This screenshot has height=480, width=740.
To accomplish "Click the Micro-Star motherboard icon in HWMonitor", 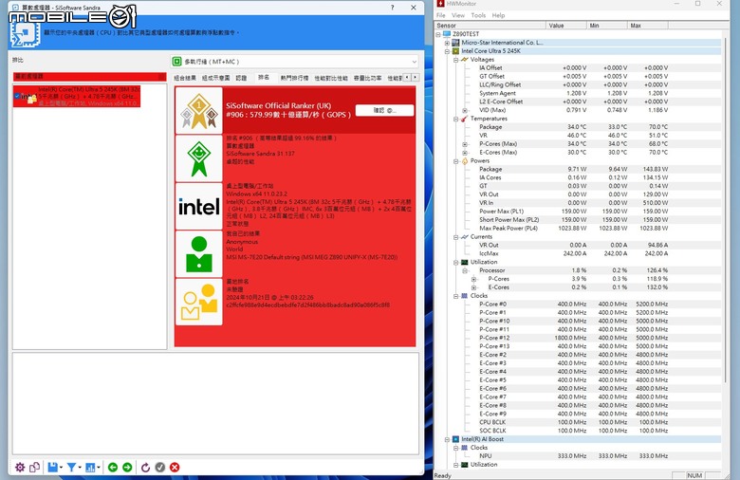I will pyautogui.click(x=455, y=43).
